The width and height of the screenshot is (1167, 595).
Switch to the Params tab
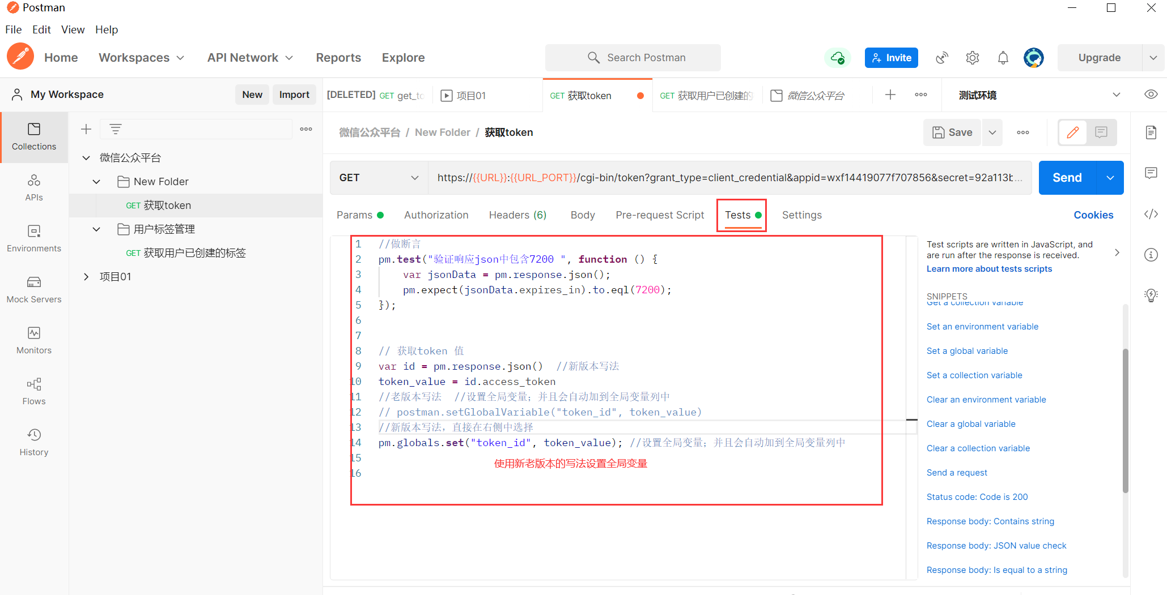coord(360,215)
